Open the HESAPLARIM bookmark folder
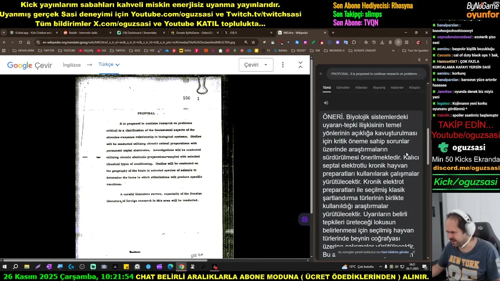 23,50
